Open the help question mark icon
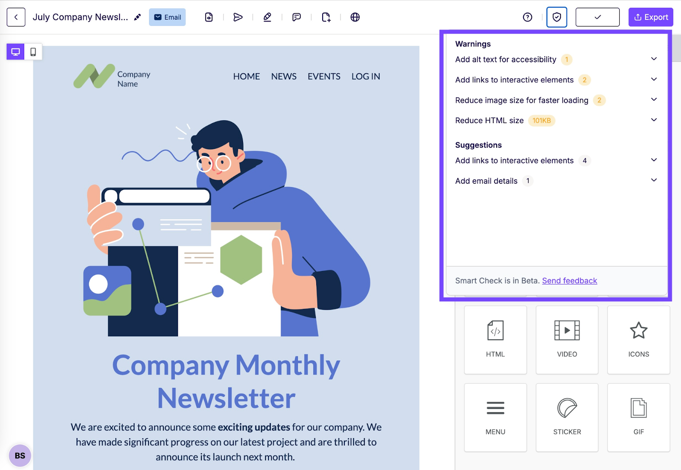Viewport: 681px width, 470px height. (527, 17)
